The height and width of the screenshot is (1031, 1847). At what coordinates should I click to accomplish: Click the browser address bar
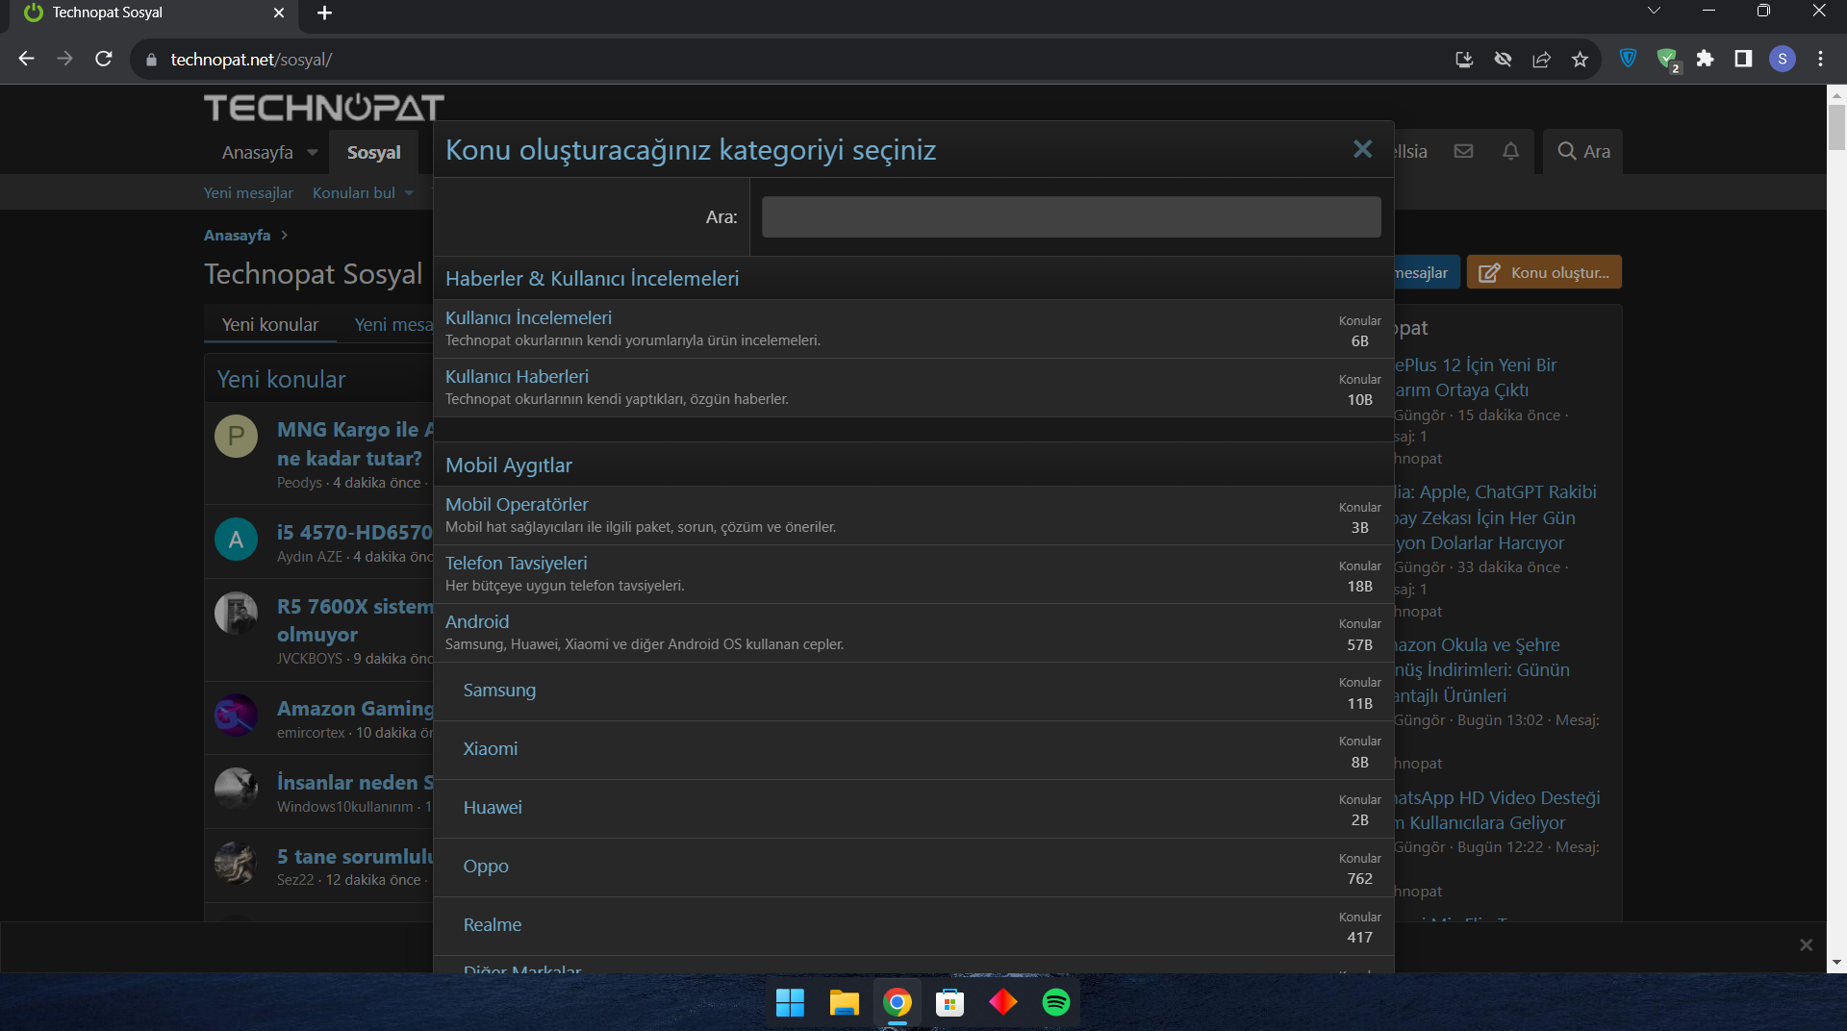click(x=789, y=59)
